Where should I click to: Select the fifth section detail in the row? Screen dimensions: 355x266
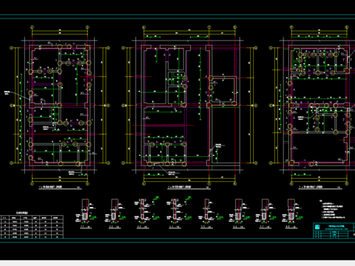(x=209, y=213)
